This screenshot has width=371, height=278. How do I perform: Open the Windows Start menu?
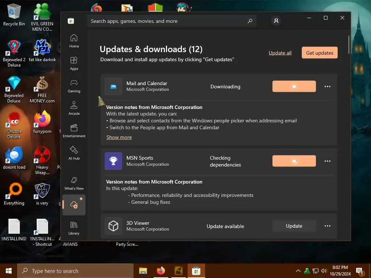tap(9, 271)
